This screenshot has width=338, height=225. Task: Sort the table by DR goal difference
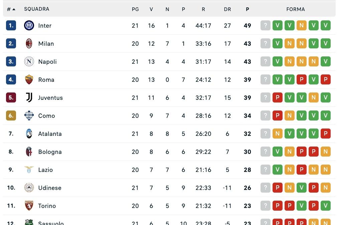coord(227,9)
